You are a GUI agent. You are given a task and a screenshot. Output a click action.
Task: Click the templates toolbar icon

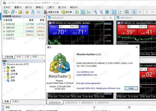point(127,12)
